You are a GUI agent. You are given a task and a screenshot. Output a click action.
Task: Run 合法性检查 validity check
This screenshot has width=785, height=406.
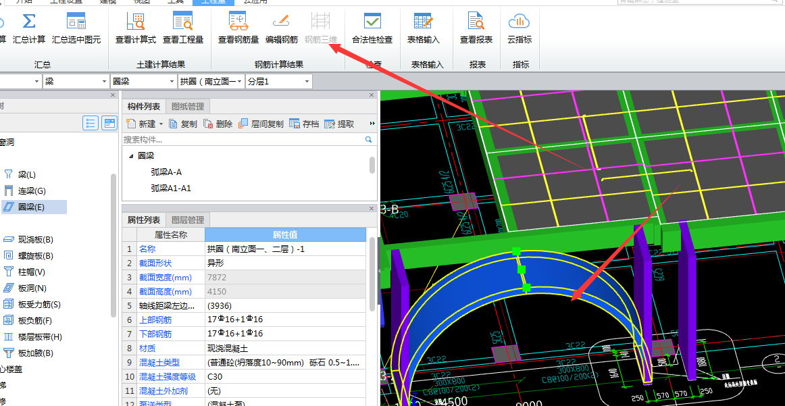[x=372, y=29]
